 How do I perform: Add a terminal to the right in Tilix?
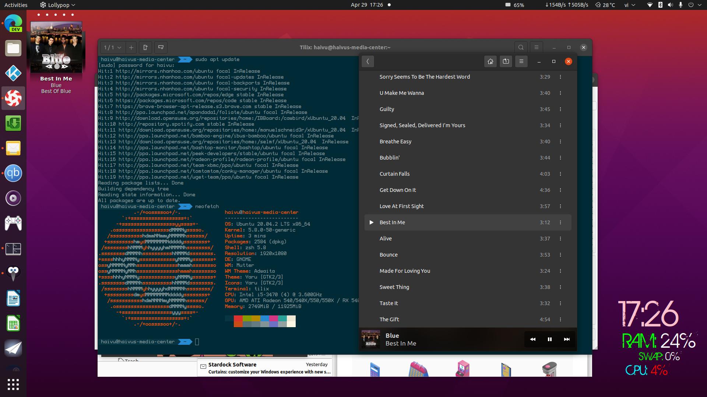(x=145, y=47)
